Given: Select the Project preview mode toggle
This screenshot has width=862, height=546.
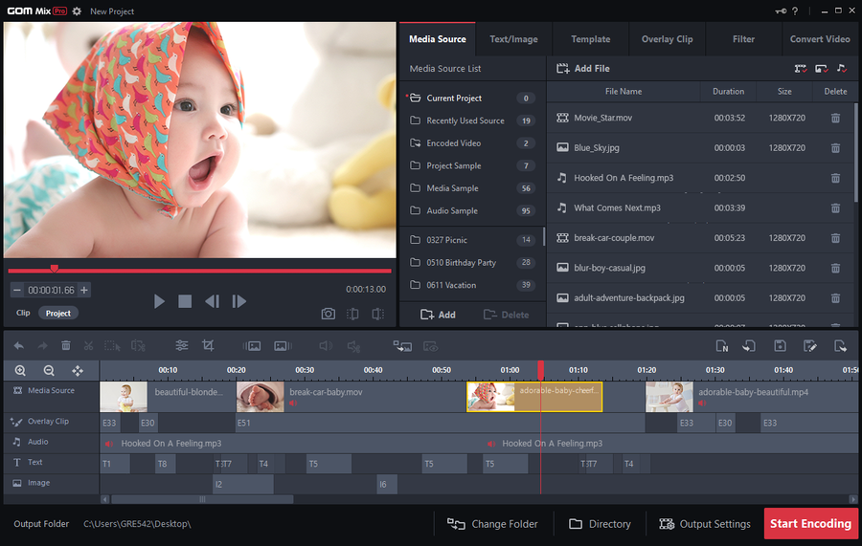Looking at the screenshot, I should pyautogui.click(x=58, y=313).
